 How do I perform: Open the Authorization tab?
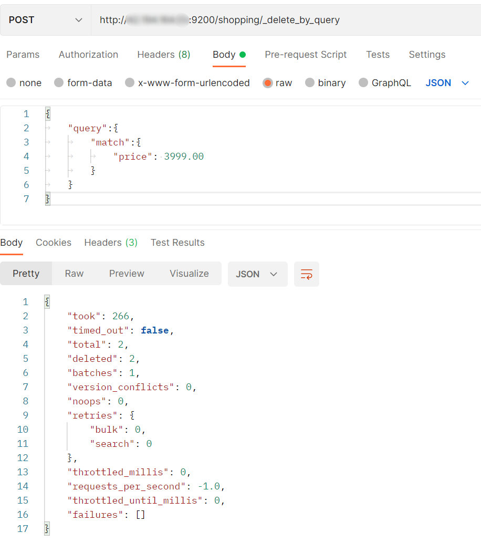pyautogui.click(x=88, y=55)
